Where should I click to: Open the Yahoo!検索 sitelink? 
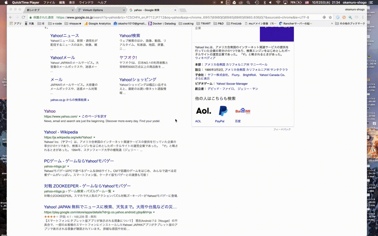[x=130, y=36]
